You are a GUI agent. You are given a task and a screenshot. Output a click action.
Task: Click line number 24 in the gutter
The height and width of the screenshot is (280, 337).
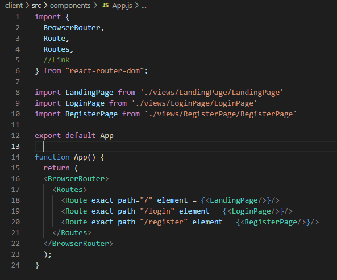pyautogui.click(x=15, y=265)
